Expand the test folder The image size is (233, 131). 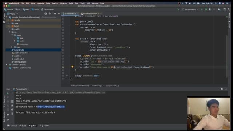(x=12, y=47)
